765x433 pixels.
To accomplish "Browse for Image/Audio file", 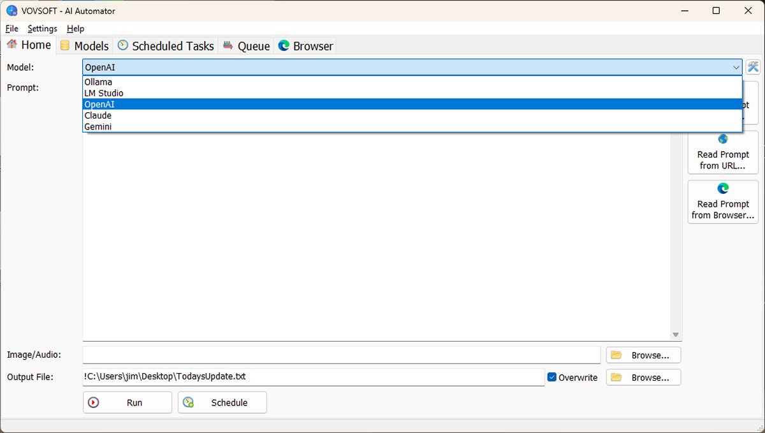I will [643, 355].
